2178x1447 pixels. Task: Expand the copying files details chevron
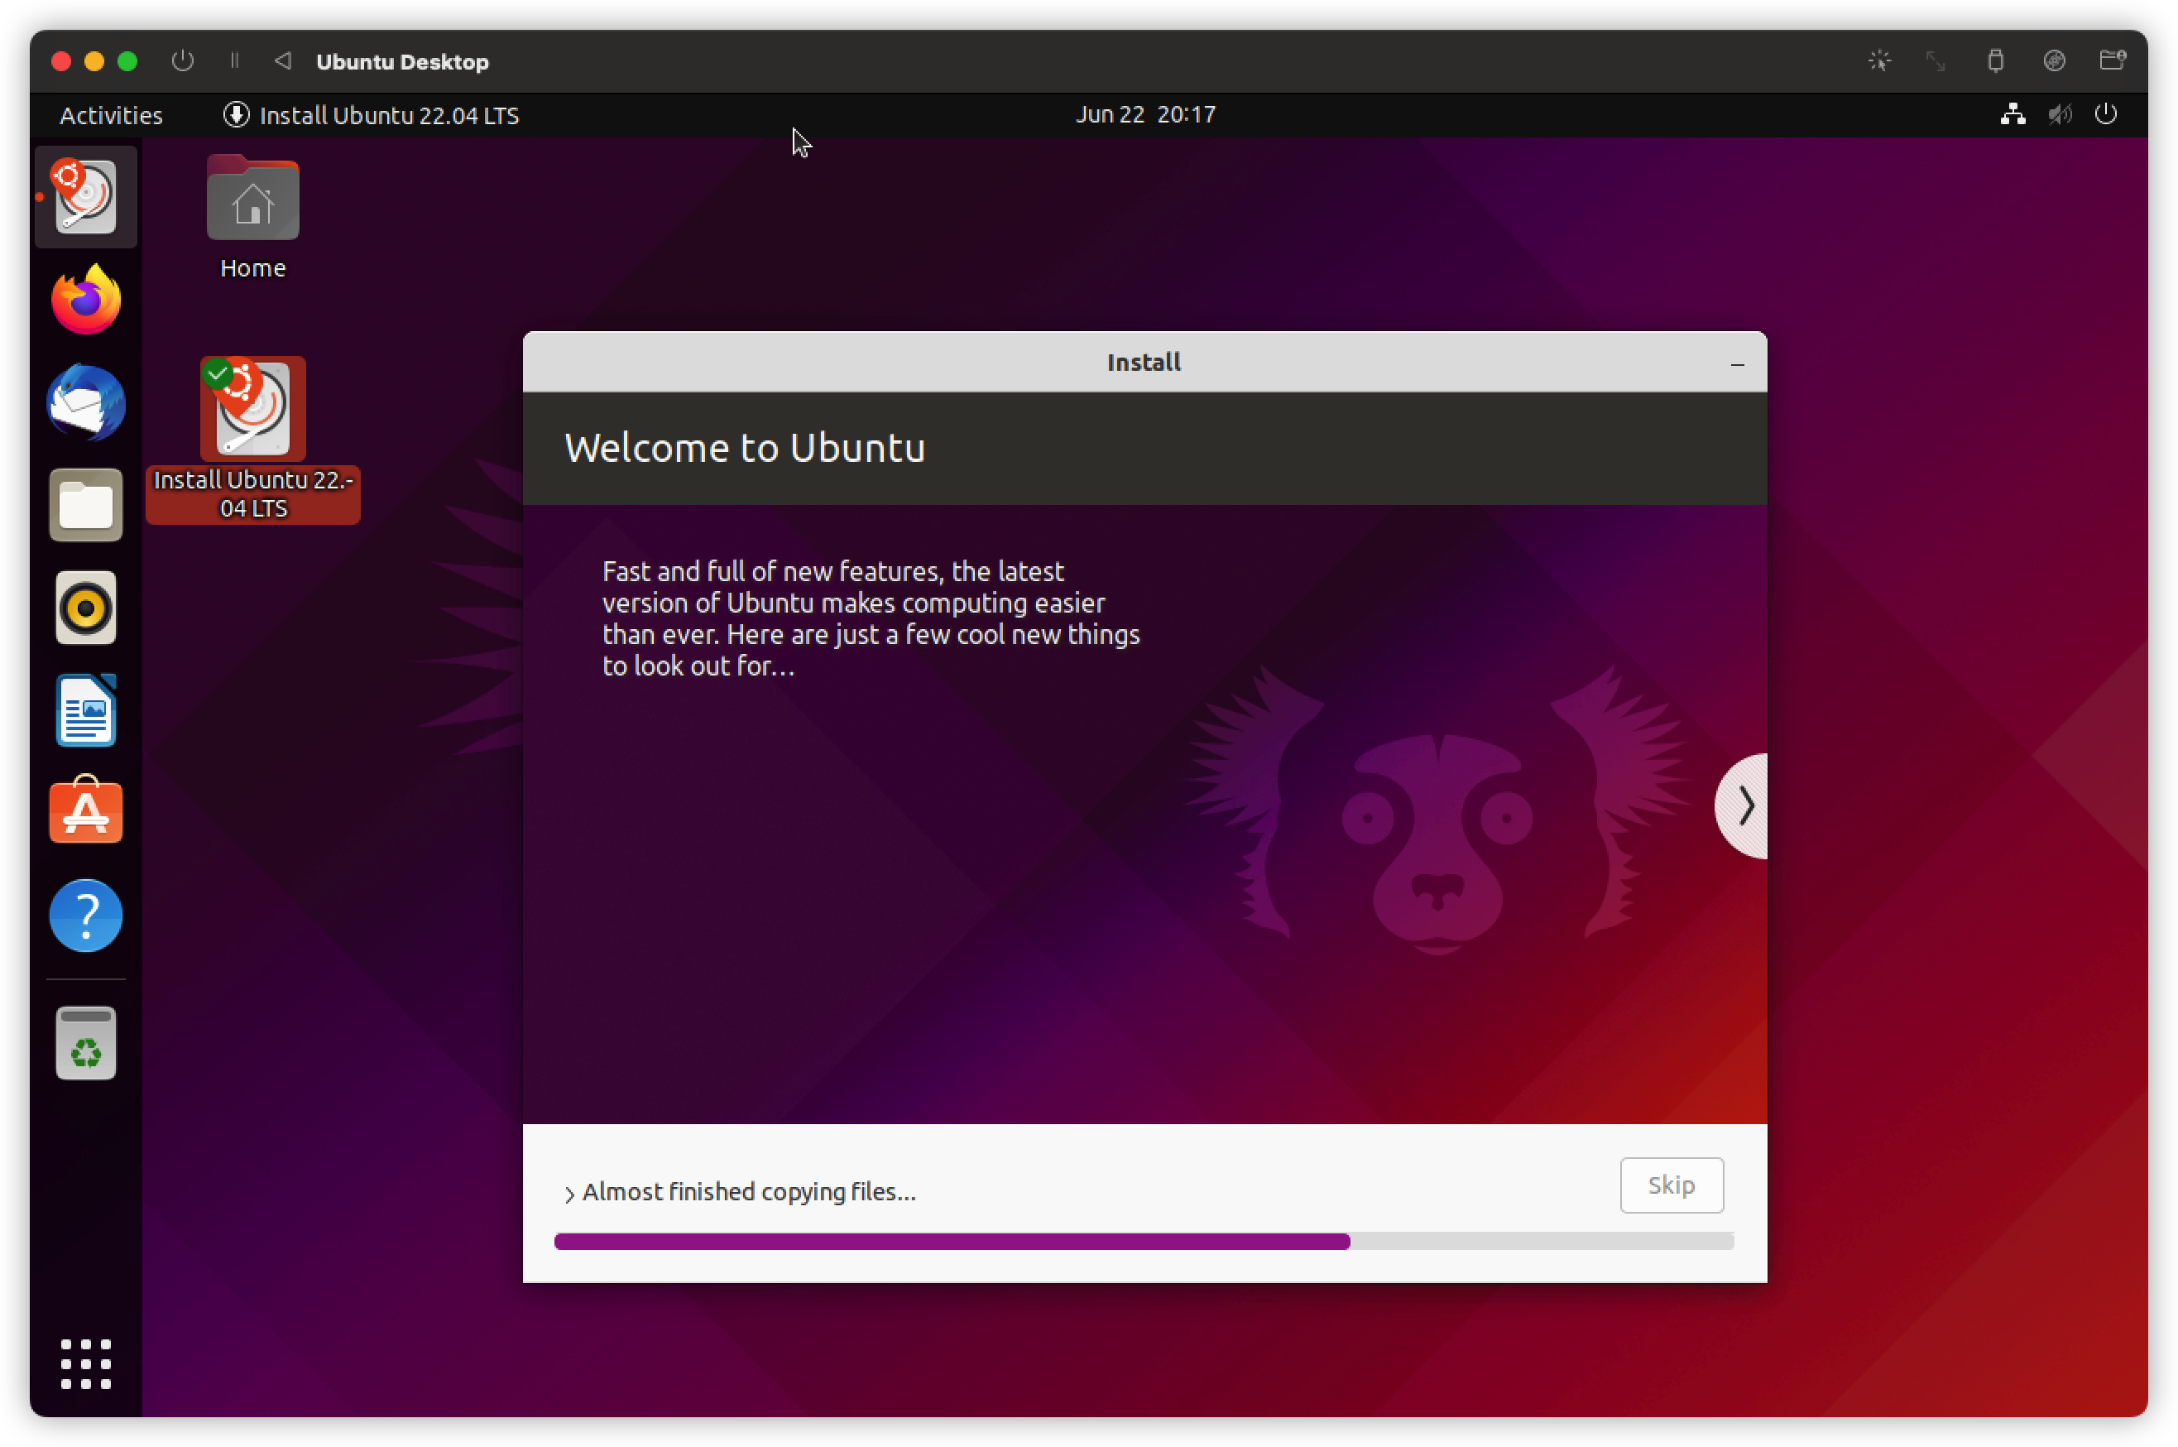569,1195
